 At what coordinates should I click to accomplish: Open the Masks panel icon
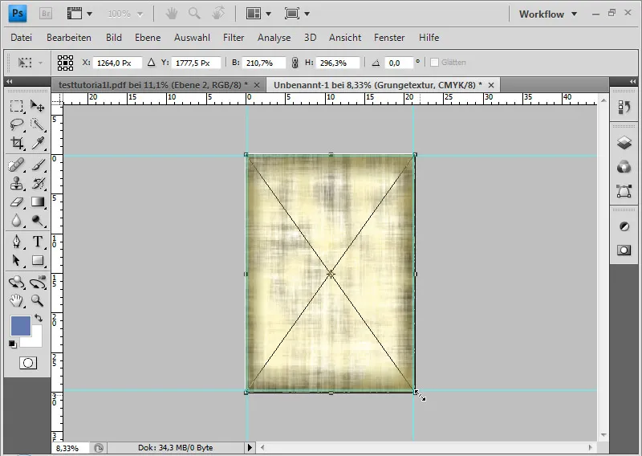624,250
